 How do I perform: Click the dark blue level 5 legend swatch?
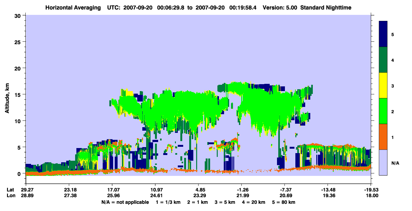click(x=383, y=34)
